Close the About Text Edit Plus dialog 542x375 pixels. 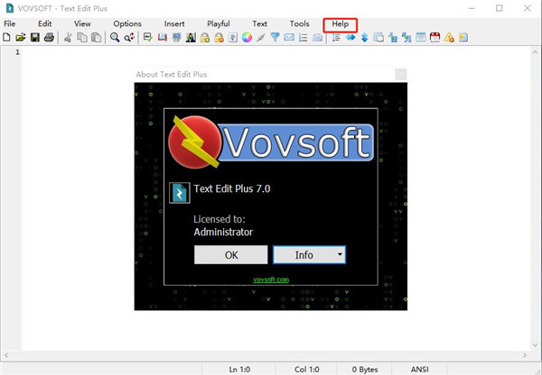click(401, 74)
